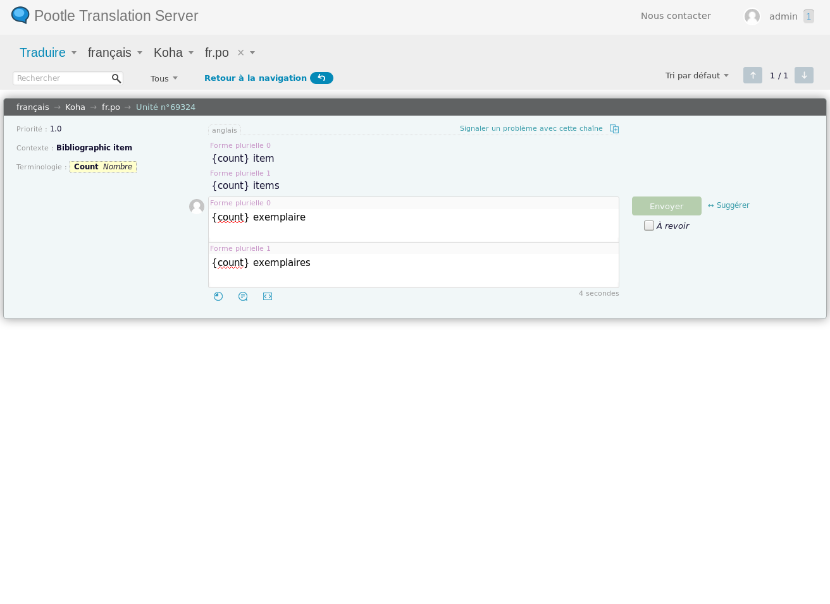Go to previous unit with the up arrow

(x=752, y=75)
